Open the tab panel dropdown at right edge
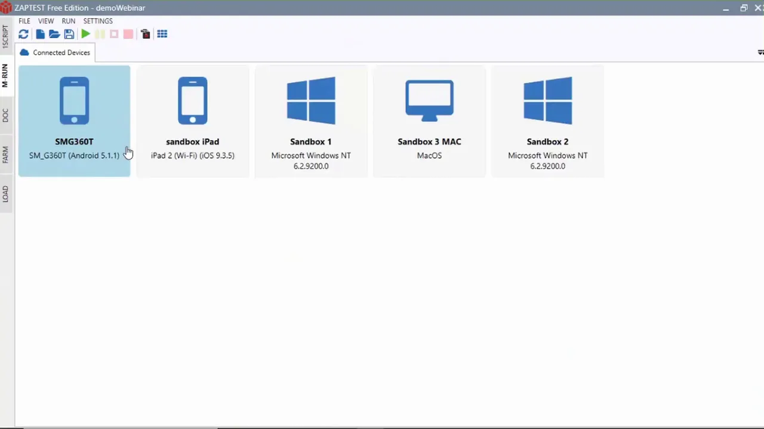The width and height of the screenshot is (764, 429). [x=760, y=52]
